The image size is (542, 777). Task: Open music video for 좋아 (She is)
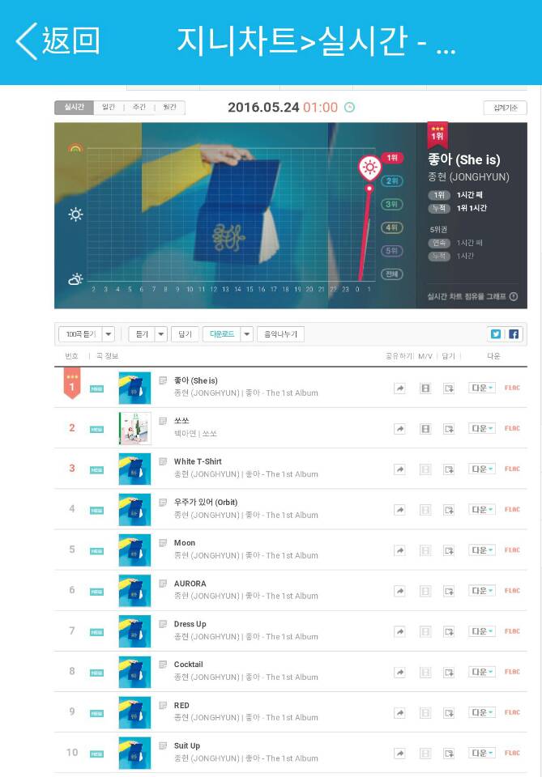[x=425, y=388]
